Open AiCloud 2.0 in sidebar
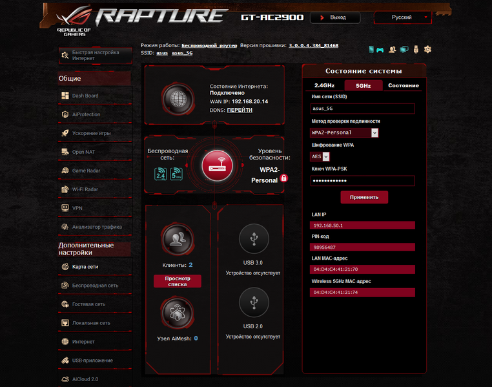Image resolution: width=492 pixels, height=387 pixels. pyautogui.click(x=95, y=379)
